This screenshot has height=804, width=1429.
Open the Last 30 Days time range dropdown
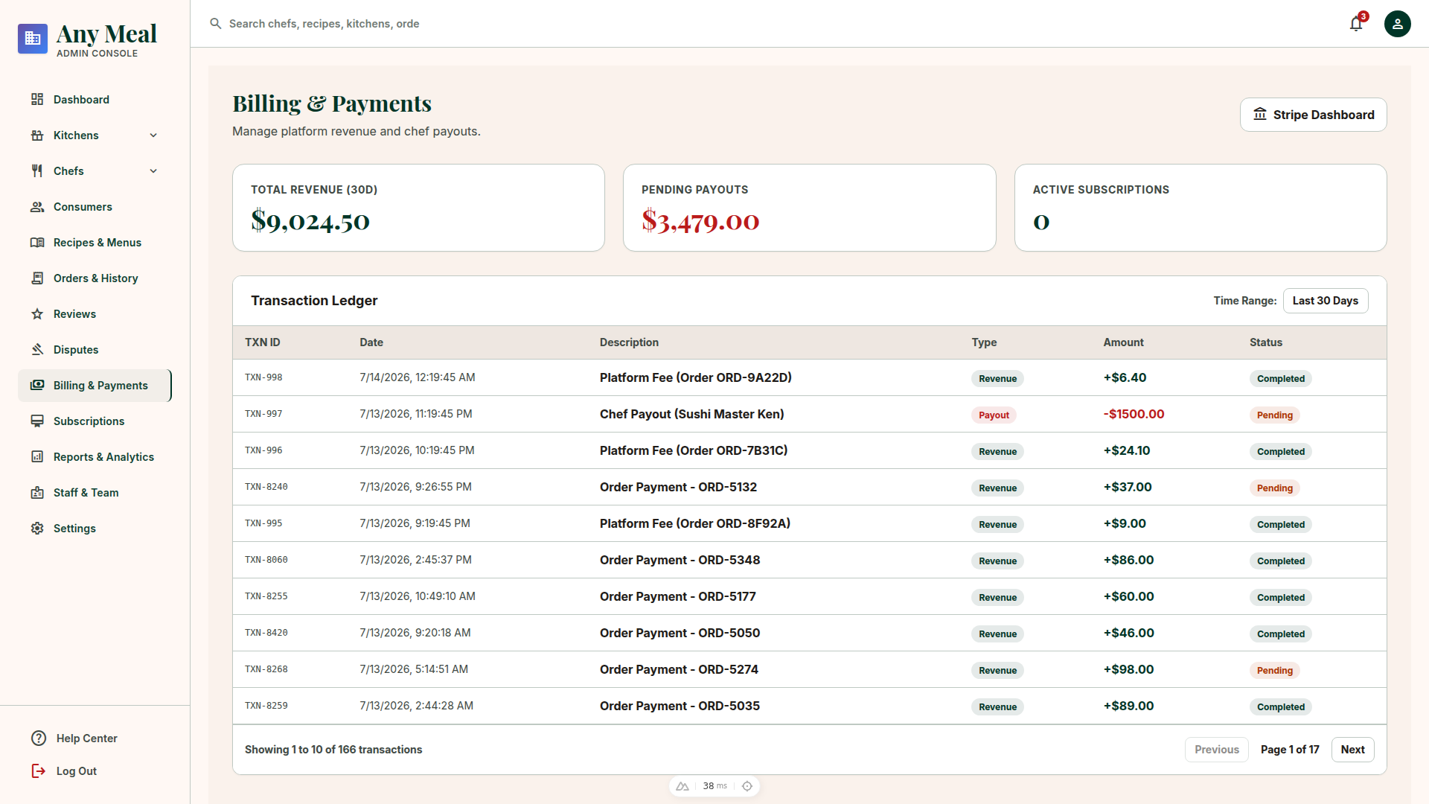coord(1325,301)
